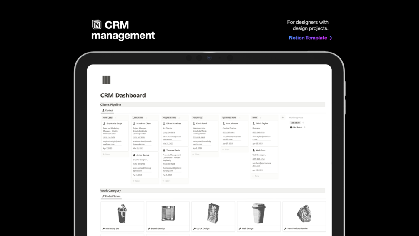This screenshot has height=236, width=419.
Task: Click the person icon on Stephanie Singh's card
Action: (104, 124)
